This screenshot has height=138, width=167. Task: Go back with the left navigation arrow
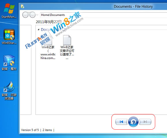(25, 15)
